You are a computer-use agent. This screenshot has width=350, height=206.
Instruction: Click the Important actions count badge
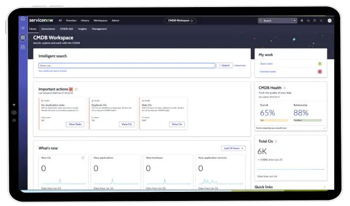pyautogui.click(x=71, y=89)
